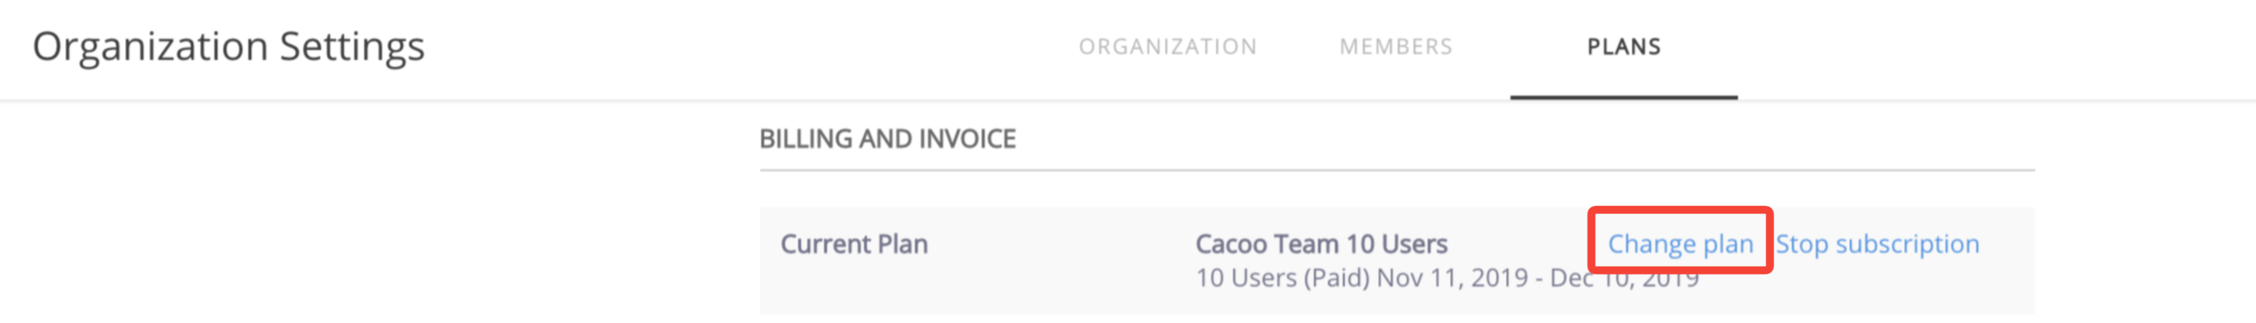The height and width of the screenshot is (323, 2256).
Task: Switch to the ORGANIZATION tab
Action: pos(1167,47)
